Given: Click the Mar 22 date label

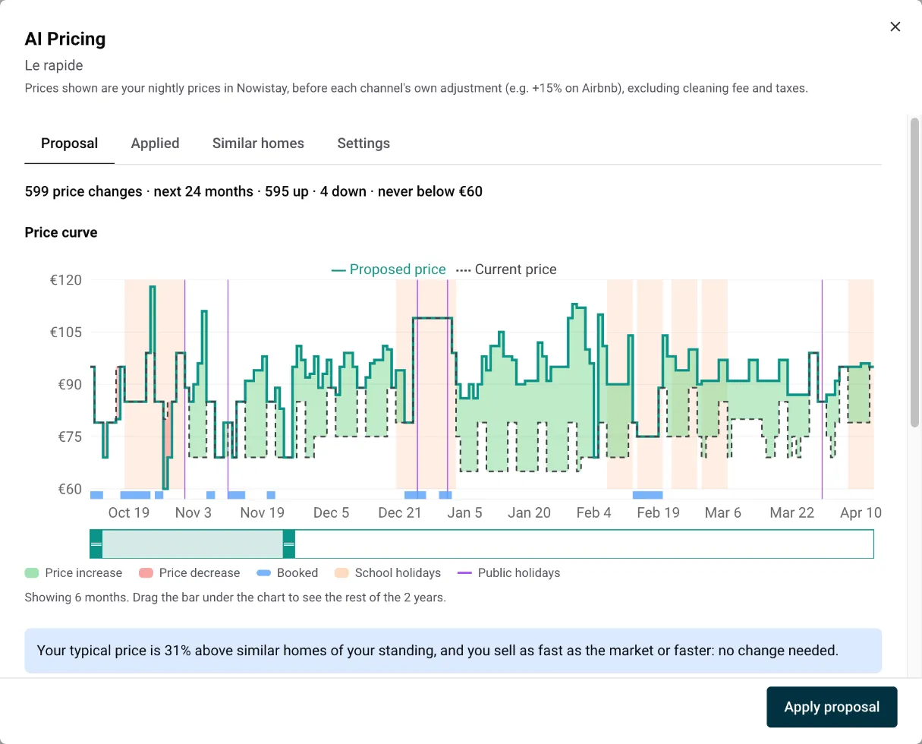Looking at the screenshot, I should click(792, 512).
